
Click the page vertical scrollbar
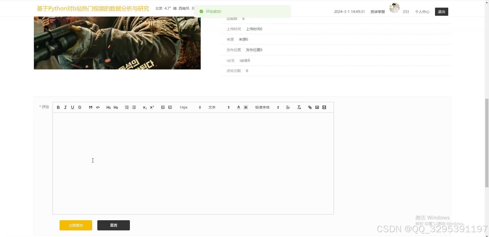tap(487, 143)
